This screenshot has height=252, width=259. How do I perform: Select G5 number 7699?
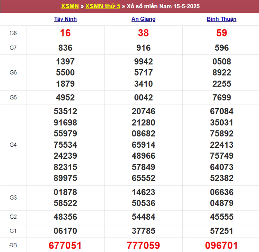(222, 97)
